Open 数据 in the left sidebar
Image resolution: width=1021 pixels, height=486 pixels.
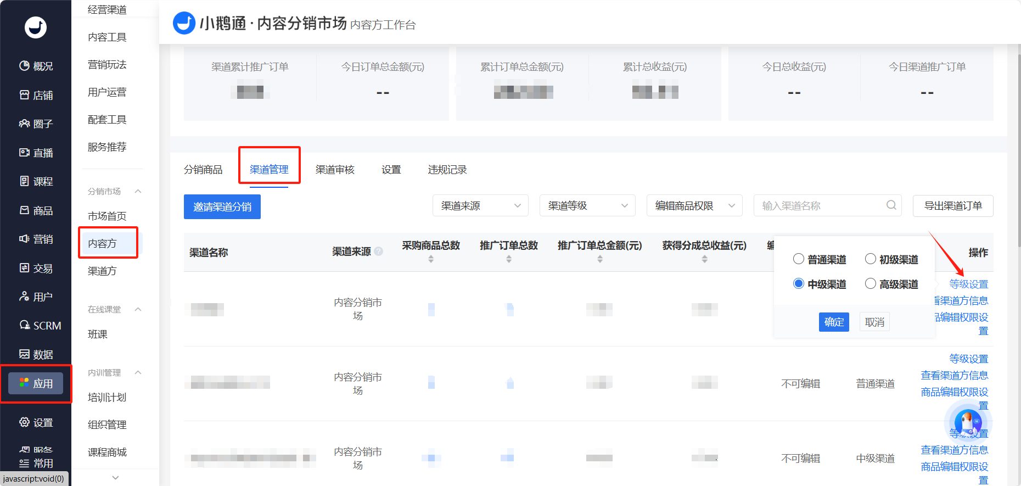(x=36, y=354)
